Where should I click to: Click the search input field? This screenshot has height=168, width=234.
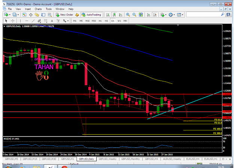[204, 15]
